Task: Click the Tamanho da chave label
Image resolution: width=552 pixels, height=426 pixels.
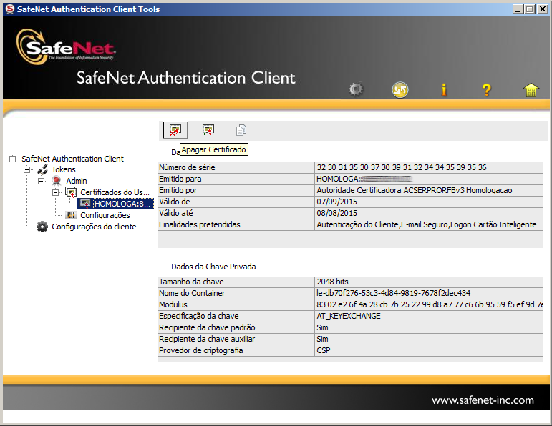Action: (191, 282)
